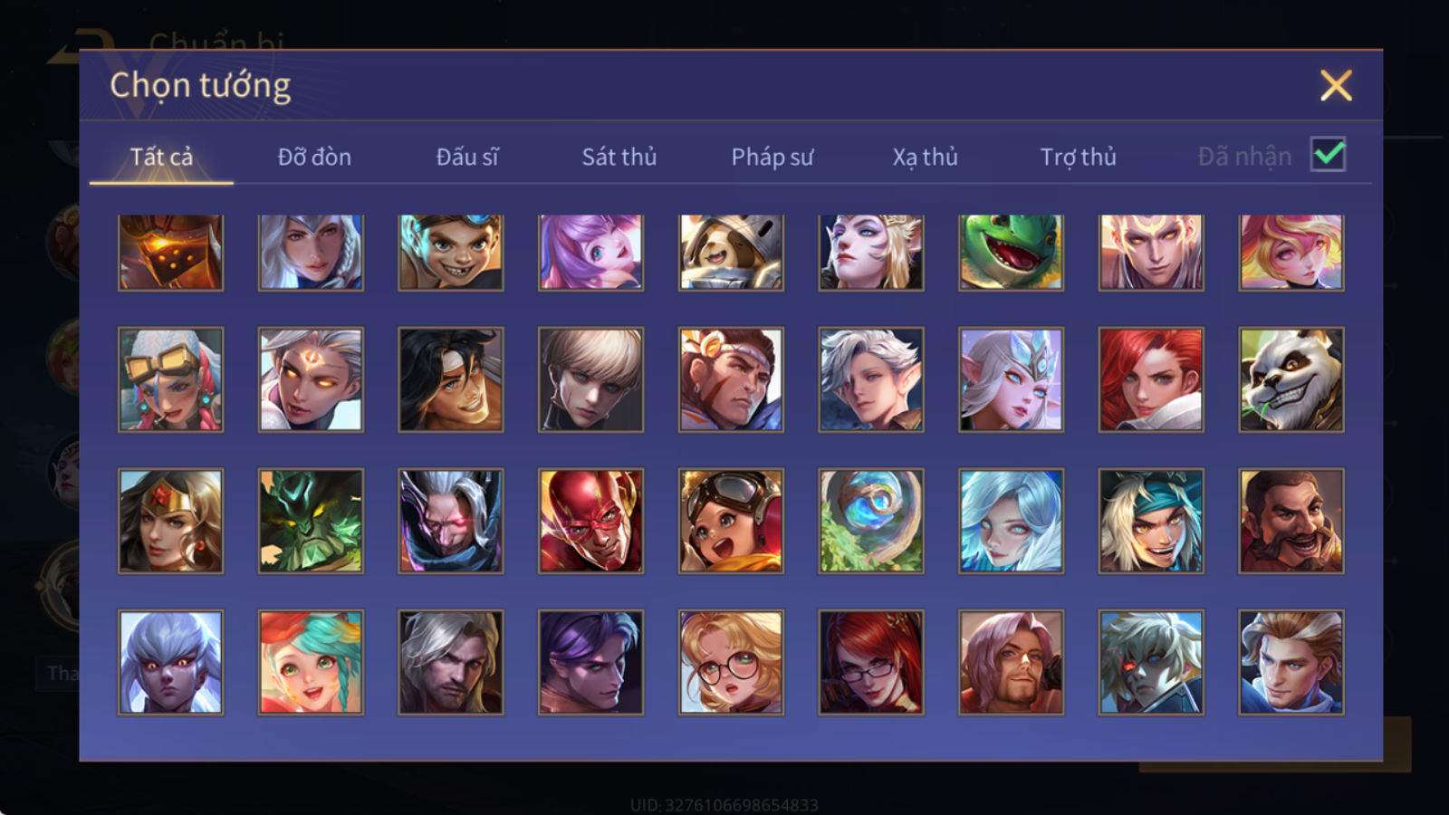Open the Xạ thủ tab

(x=925, y=157)
